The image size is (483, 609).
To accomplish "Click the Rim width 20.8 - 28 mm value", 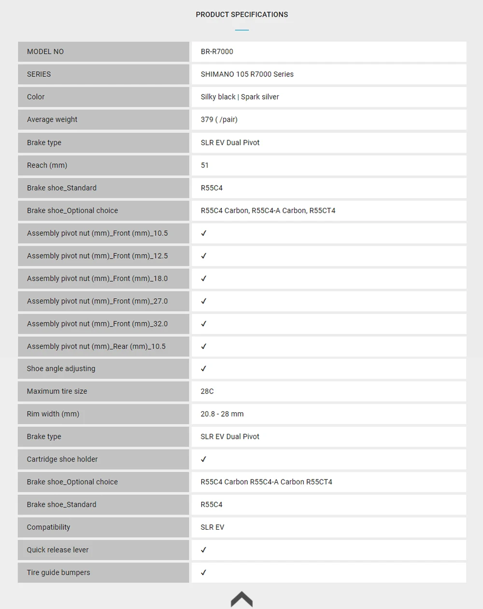I will [x=222, y=414].
